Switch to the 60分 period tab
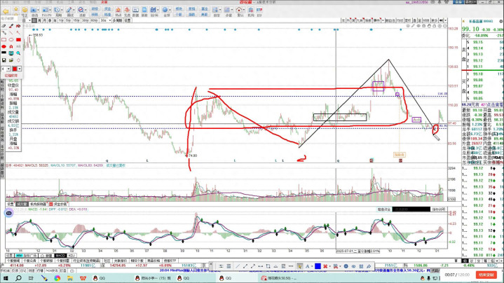 click(x=94, y=21)
